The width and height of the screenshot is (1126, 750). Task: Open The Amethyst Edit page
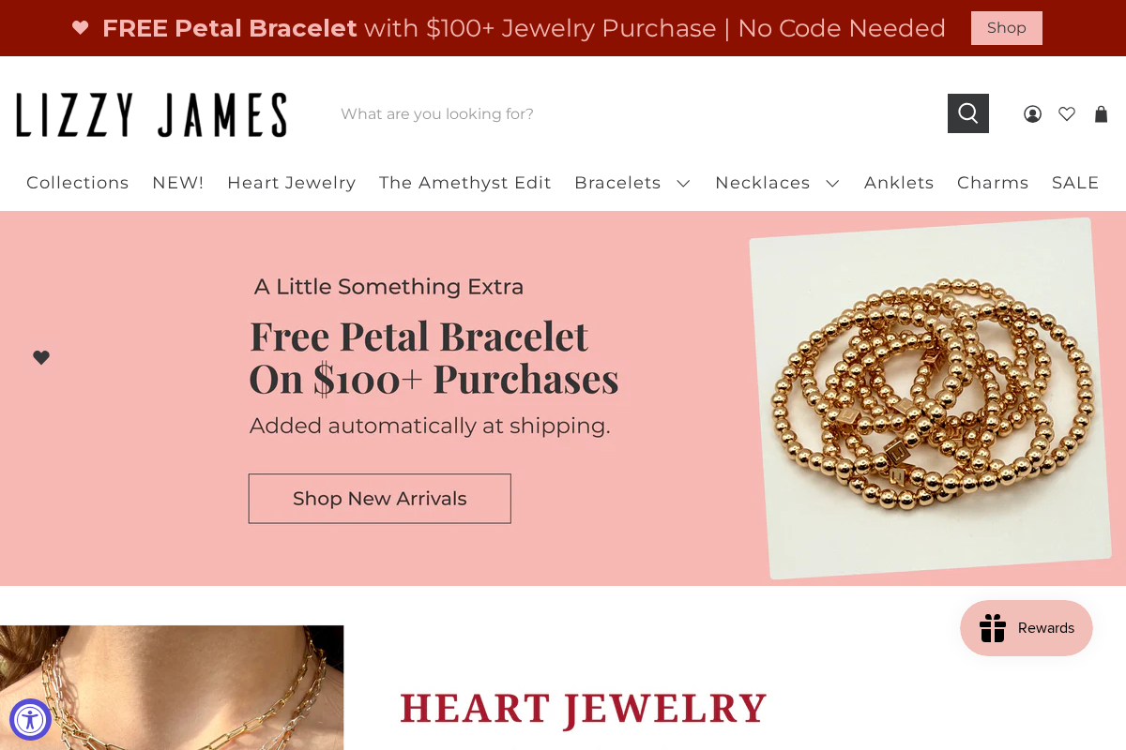[x=464, y=183]
